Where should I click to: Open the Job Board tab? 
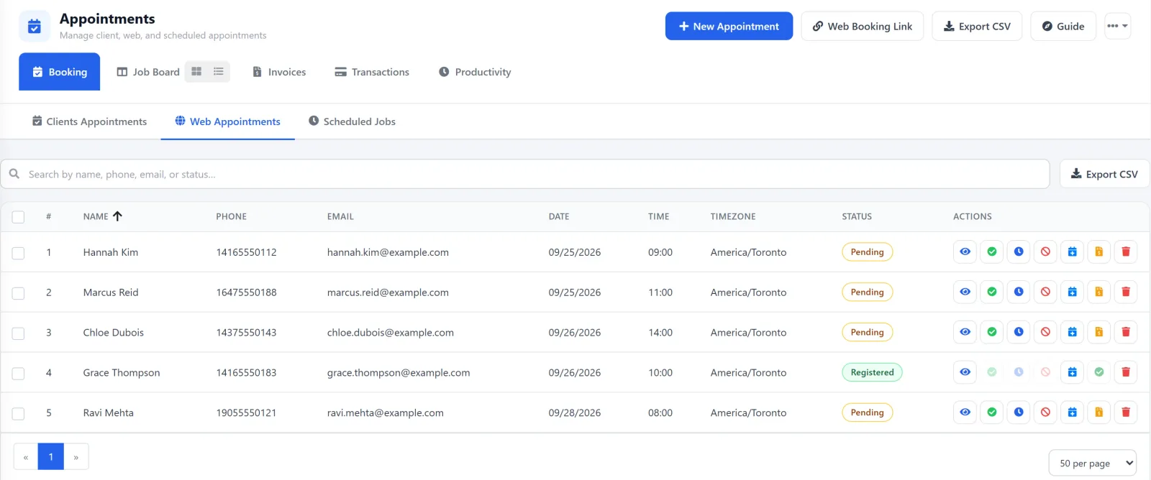point(148,72)
